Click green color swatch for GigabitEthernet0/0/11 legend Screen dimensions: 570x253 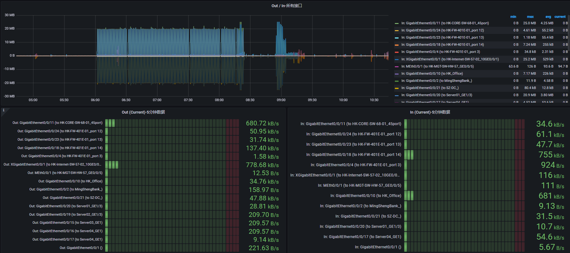(396, 23)
